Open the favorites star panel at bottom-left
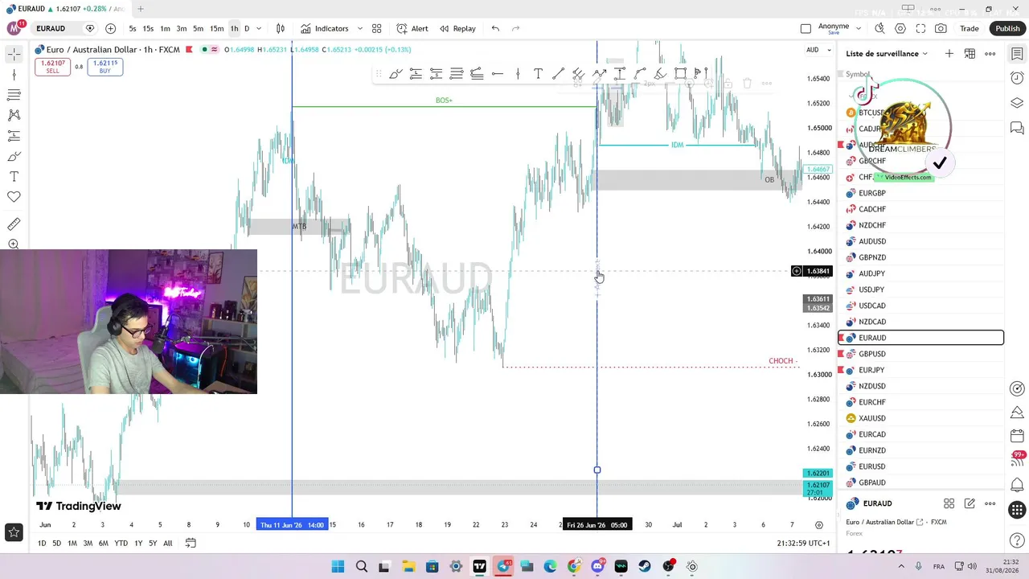This screenshot has height=579, width=1029. coord(14,532)
